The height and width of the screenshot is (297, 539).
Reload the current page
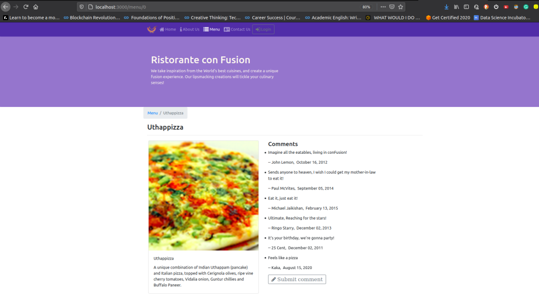(x=25, y=7)
